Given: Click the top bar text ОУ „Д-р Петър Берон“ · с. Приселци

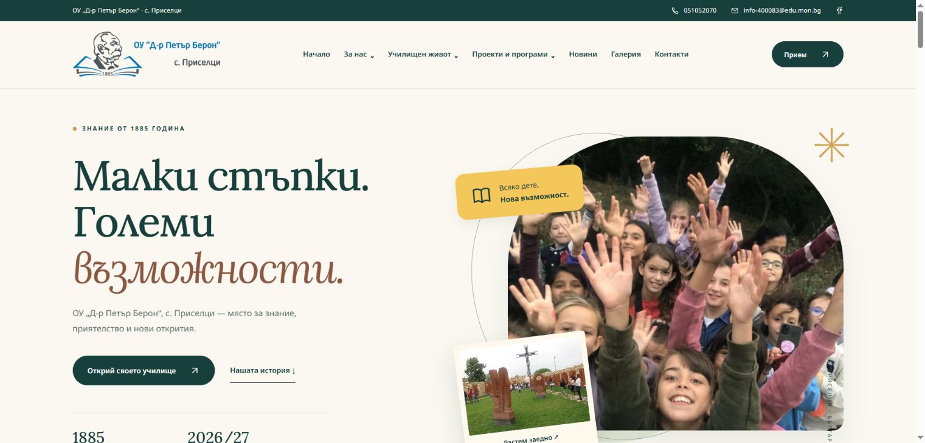Looking at the screenshot, I should click(x=127, y=10).
